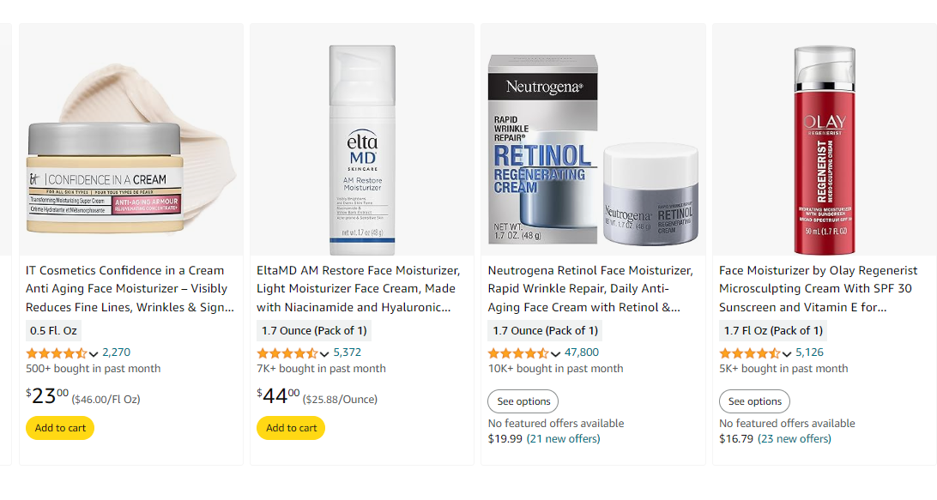Open the 23 new offers link
Screen dimensions: 937x500
(794, 439)
